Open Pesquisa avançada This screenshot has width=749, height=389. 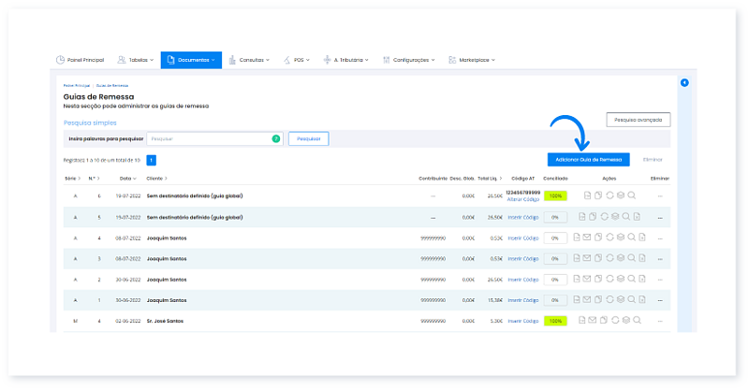(x=639, y=120)
